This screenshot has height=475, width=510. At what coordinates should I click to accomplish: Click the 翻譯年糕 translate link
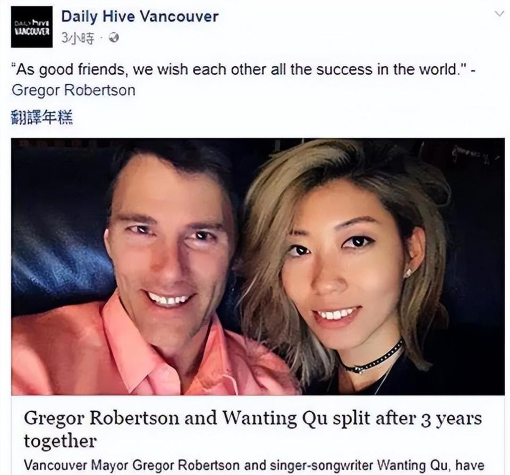coord(42,117)
